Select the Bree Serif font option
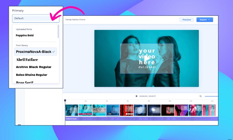Screen dimensions: 233x140 tap(25, 82)
